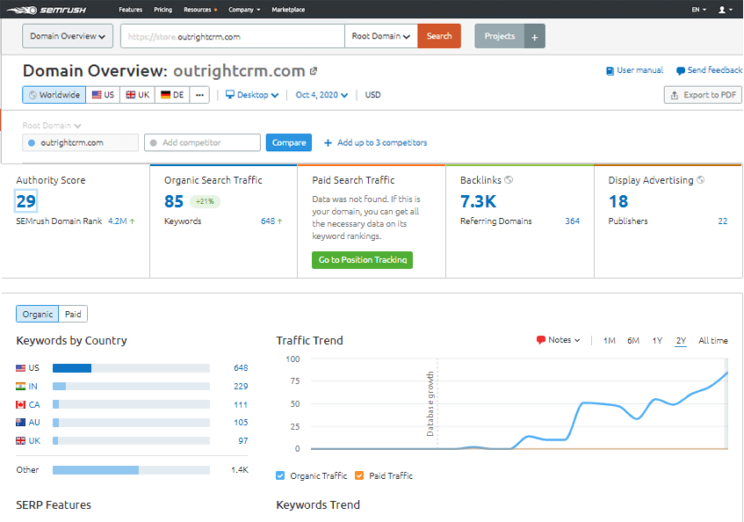The width and height of the screenshot is (744, 522).
Task: Select the Paid toggle
Action: coord(73,314)
